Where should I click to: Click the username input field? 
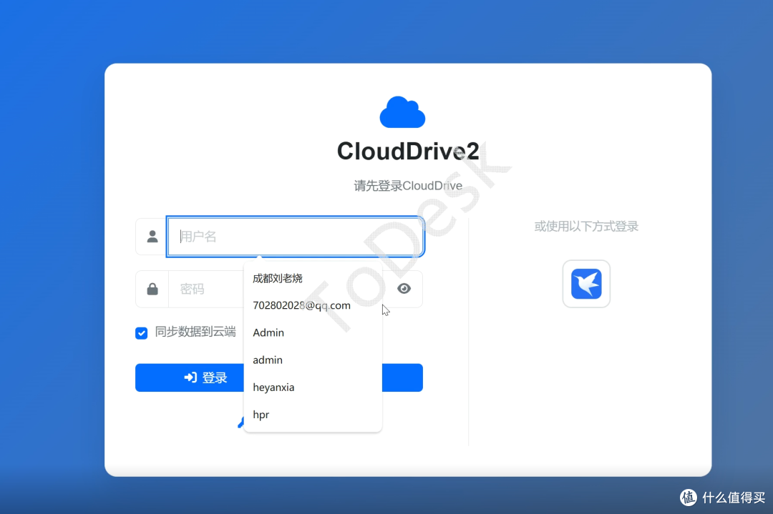(296, 237)
